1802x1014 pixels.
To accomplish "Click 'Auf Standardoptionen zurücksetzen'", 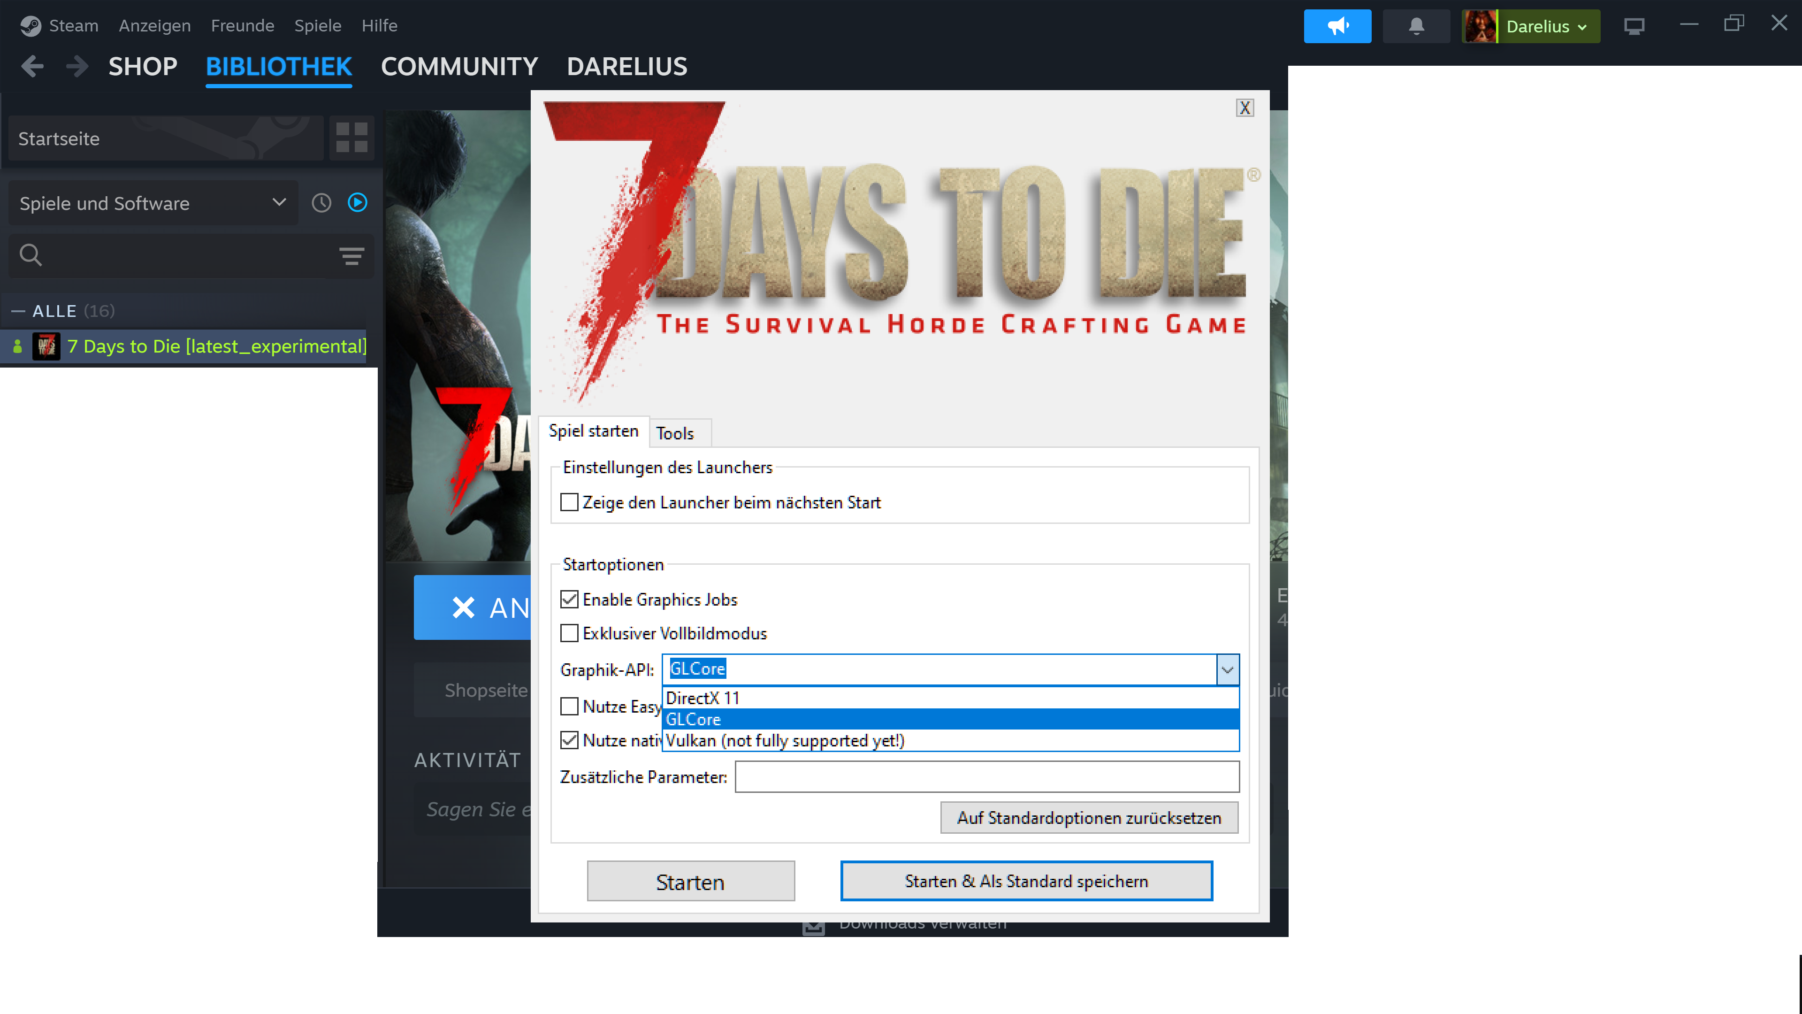I will pyautogui.click(x=1089, y=817).
